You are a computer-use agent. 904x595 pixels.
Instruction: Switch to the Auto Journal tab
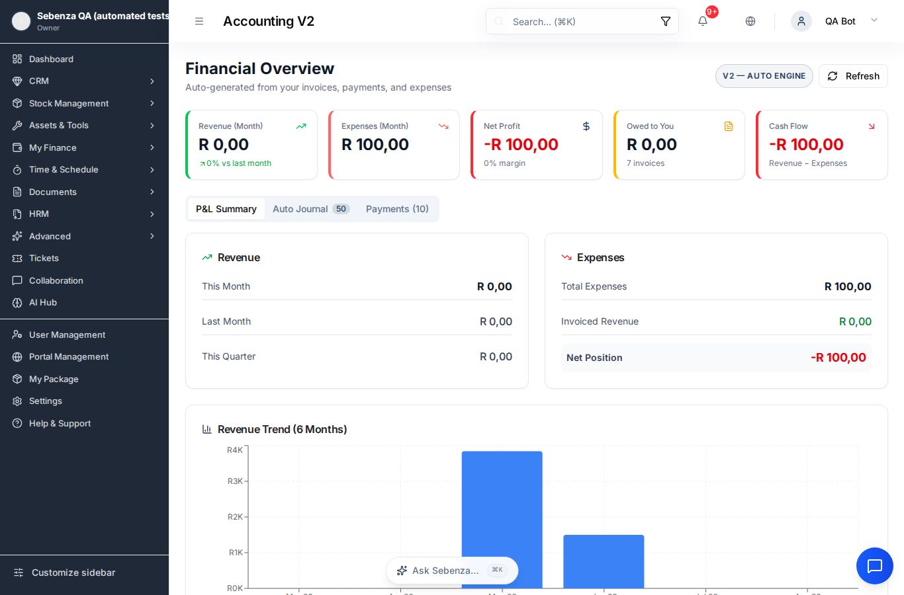pos(311,209)
